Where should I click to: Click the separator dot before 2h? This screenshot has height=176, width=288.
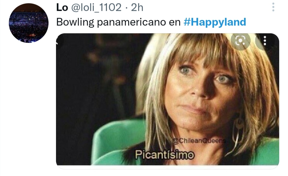click(126, 8)
